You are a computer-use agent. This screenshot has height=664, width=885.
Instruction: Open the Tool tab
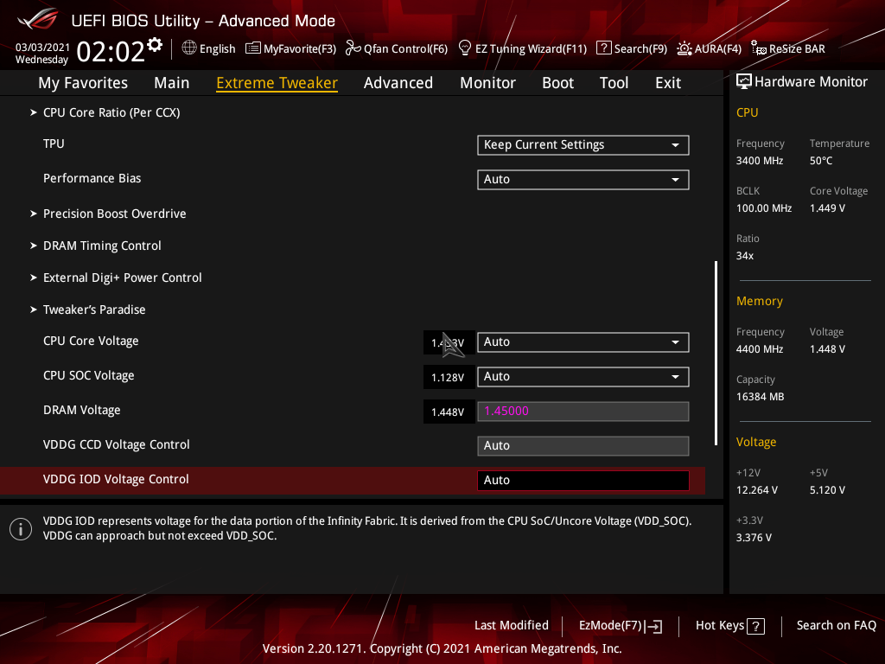pyautogui.click(x=614, y=83)
